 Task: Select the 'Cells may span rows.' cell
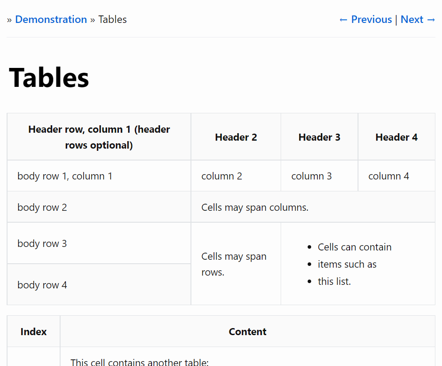pyautogui.click(x=234, y=264)
